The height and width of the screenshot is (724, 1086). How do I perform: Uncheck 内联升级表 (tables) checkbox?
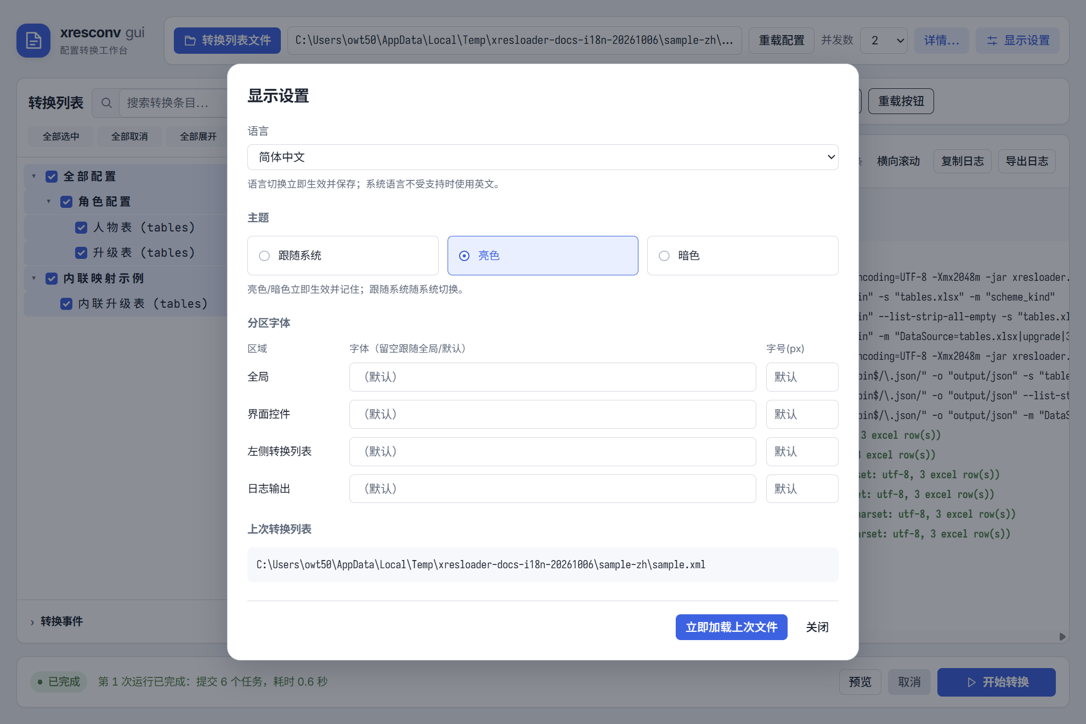[x=66, y=304]
